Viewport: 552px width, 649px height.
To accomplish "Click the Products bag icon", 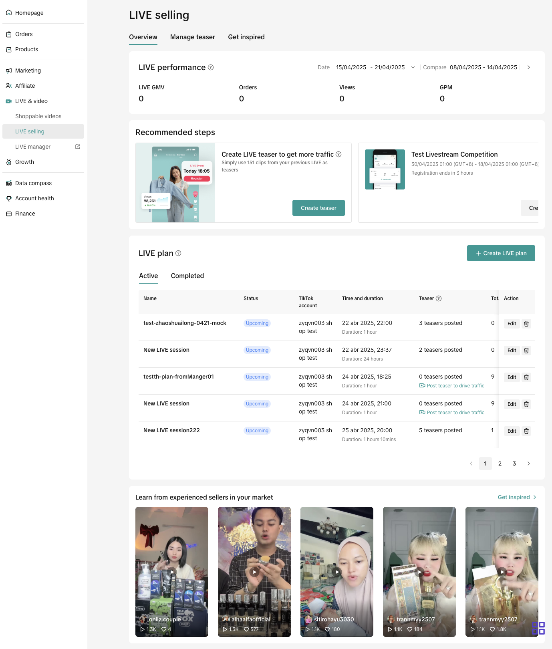I will [9, 49].
